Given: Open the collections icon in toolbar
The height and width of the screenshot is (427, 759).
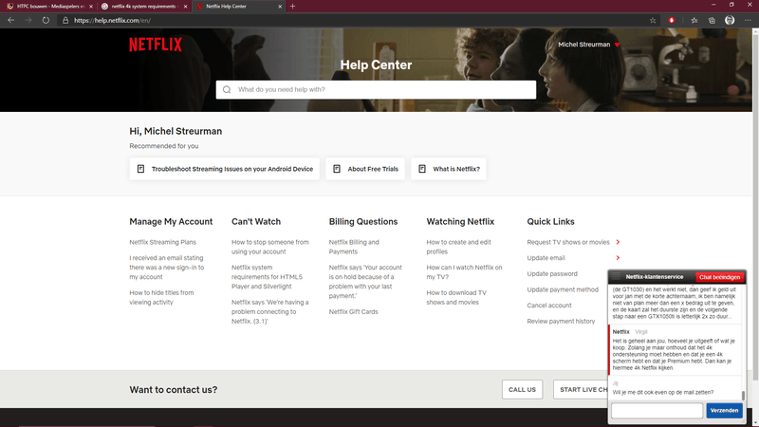Looking at the screenshot, I should 712,20.
